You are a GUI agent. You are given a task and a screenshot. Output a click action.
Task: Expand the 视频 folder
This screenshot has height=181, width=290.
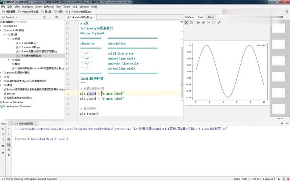[x=8, y=60]
